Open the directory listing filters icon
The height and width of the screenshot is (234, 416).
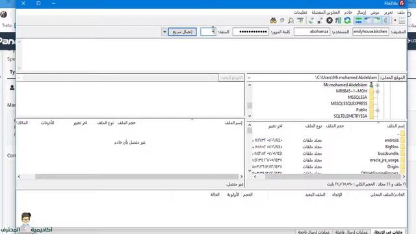coord(300,20)
